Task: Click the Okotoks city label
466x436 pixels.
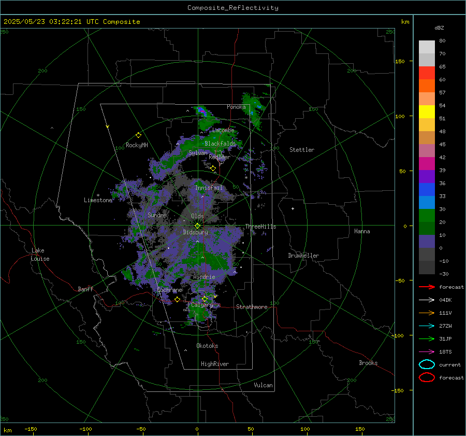Action: [207, 345]
